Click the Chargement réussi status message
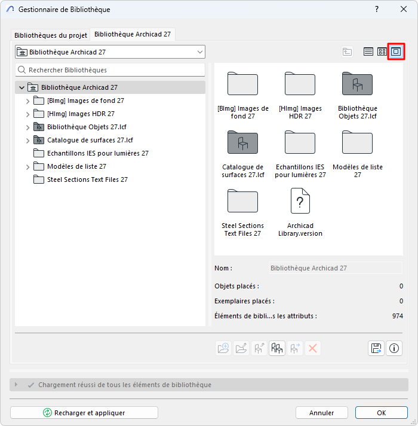Image resolution: width=418 pixels, height=426 pixels. [x=125, y=385]
